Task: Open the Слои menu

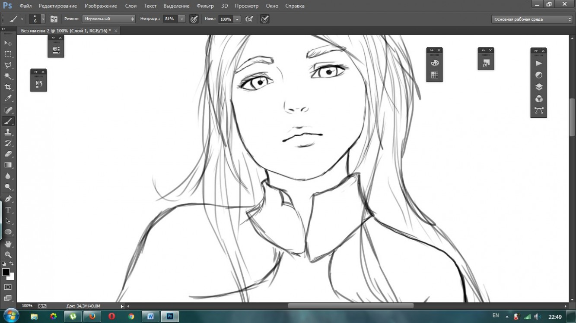Action: pos(131,6)
